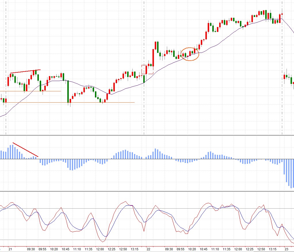294x252 pixels.
Task: Click the 09:30 time label of day 21
Action: 31,249
